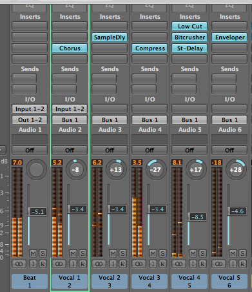Open Bus 1 output selector on Audio 5

(189, 120)
